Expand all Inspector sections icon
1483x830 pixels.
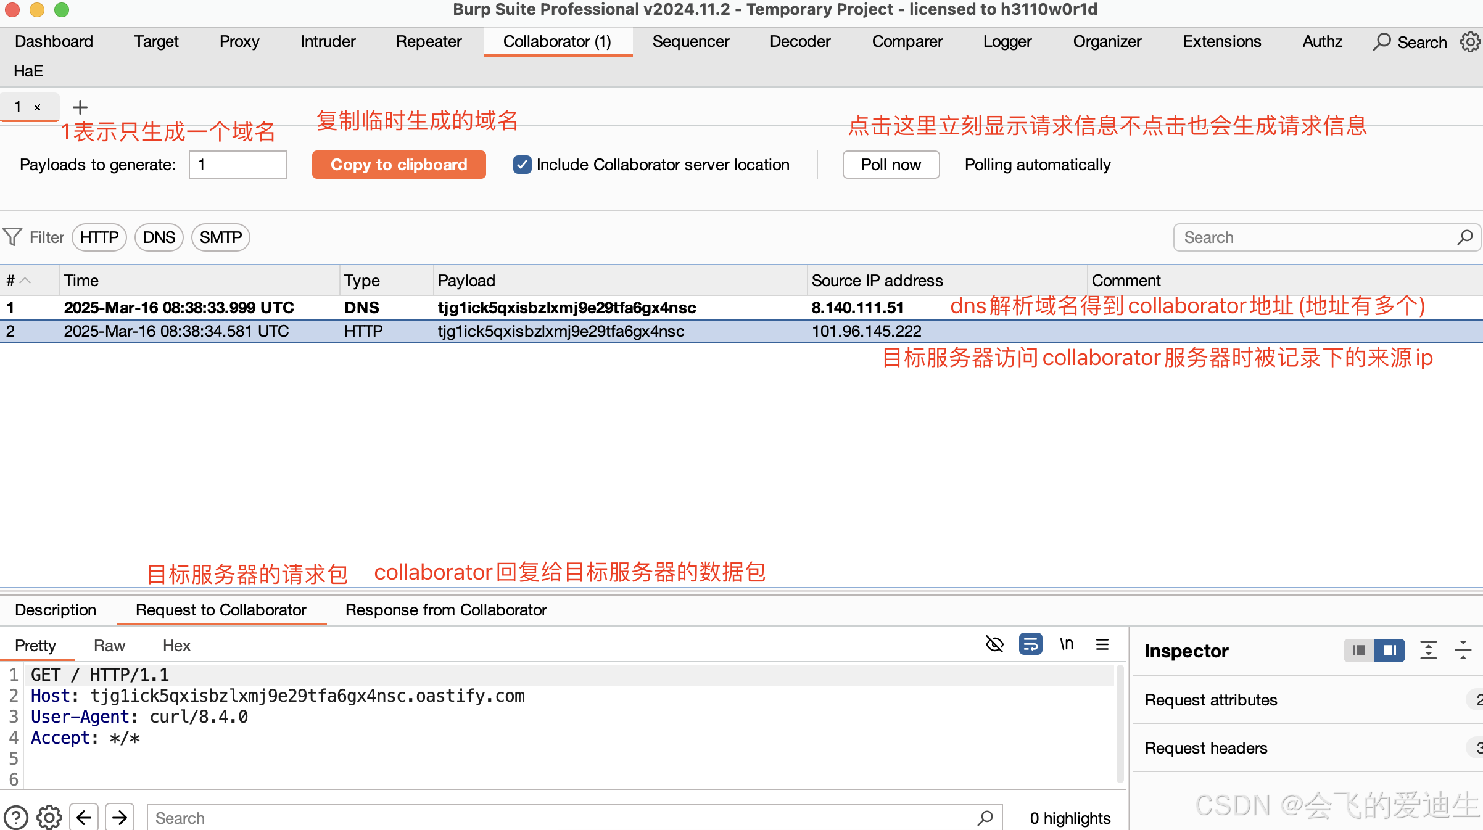click(1429, 651)
